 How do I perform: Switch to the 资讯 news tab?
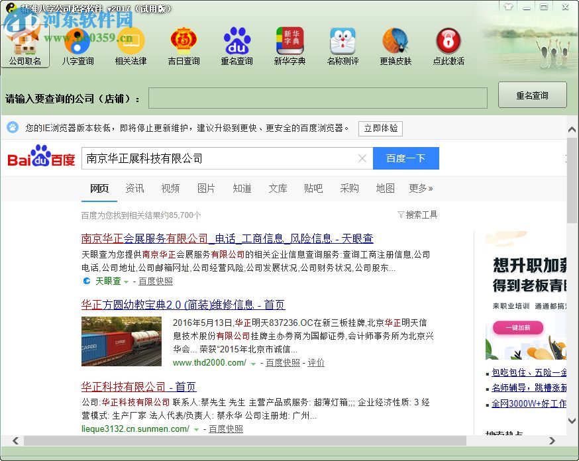[134, 189]
